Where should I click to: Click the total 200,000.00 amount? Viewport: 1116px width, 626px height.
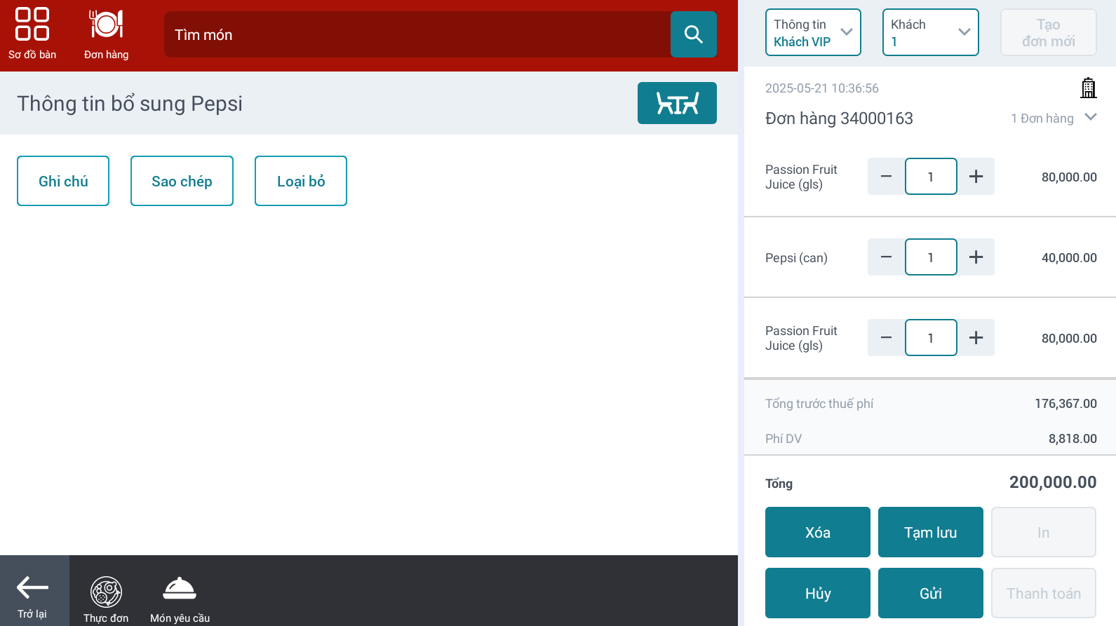[x=1053, y=482]
